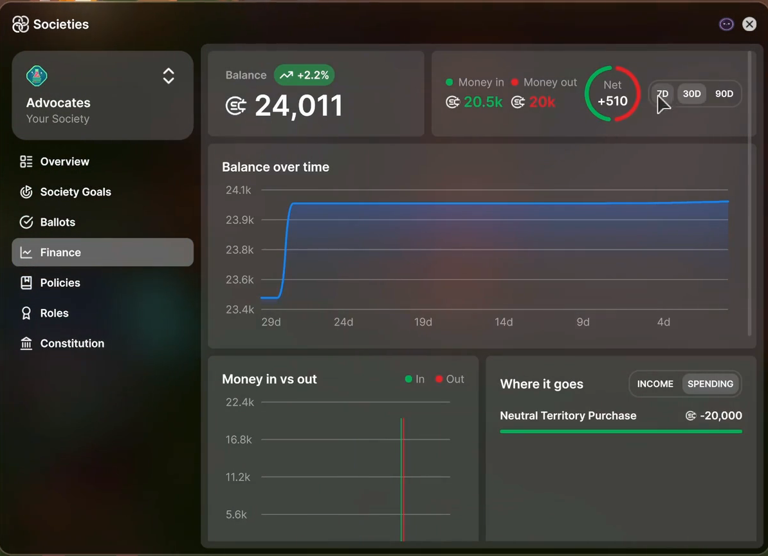Viewport: 768px width, 556px height.
Task: Click the Roles ribbon badge icon
Action: (26, 313)
